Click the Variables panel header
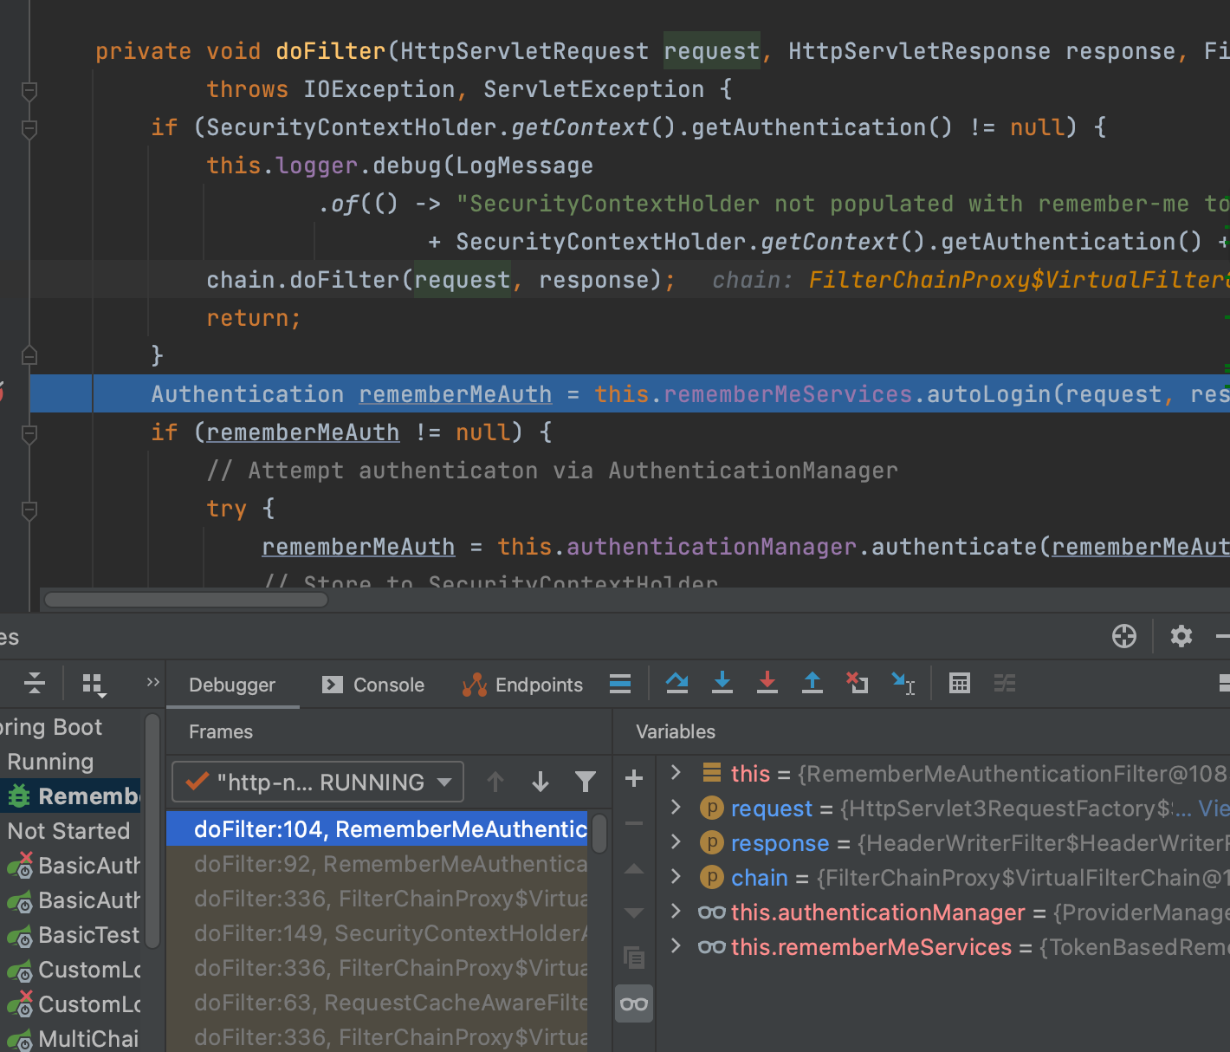This screenshot has height=1052, width=1230. [676, 731]
